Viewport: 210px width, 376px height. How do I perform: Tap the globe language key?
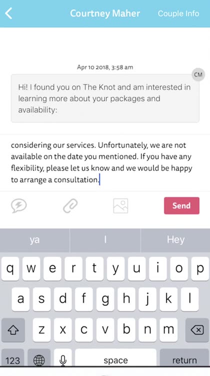[x=39, y=359]
